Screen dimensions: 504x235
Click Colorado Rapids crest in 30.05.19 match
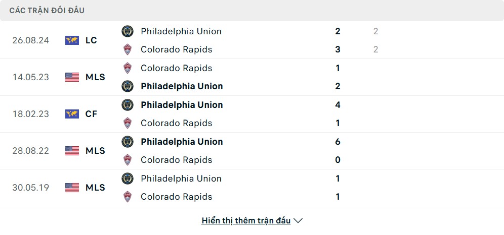pyautogui.click(x=128, y=197)
